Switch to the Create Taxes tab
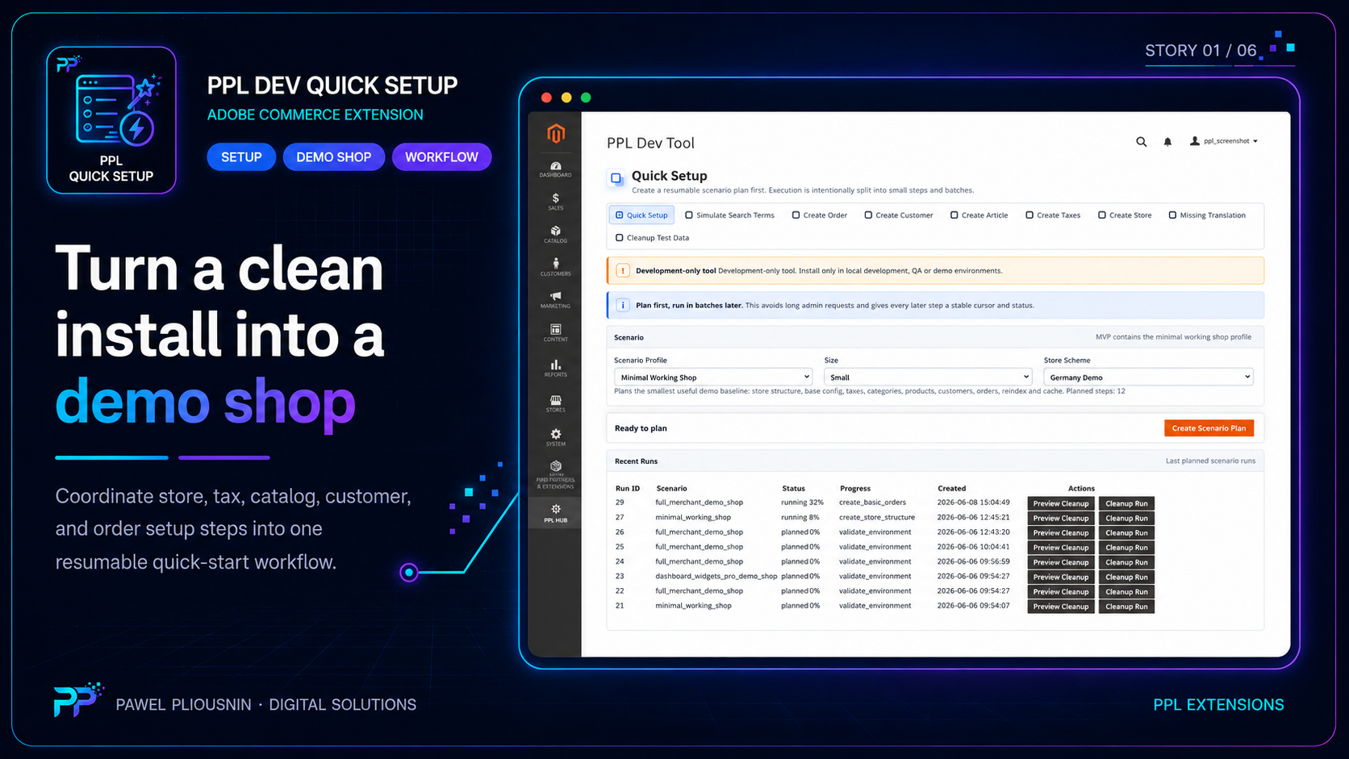The image size is (1349, 759). coord(1053,215)
